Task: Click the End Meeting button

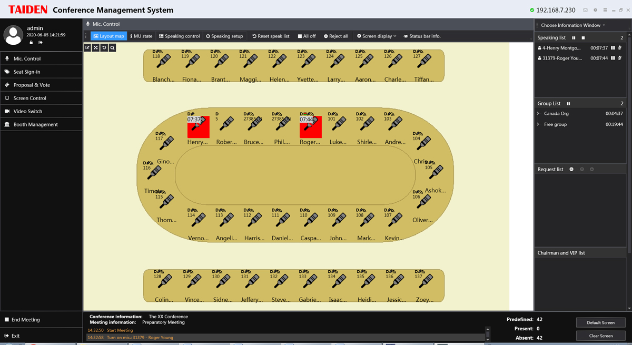Action: coord(25,320)
